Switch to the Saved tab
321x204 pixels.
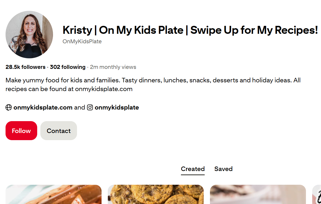coord(223,169)
